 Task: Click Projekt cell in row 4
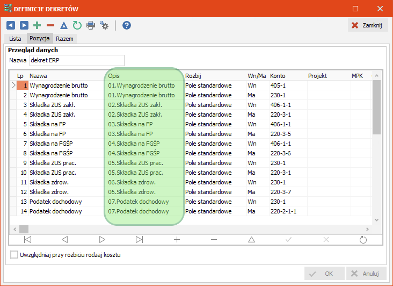(329, 115)
